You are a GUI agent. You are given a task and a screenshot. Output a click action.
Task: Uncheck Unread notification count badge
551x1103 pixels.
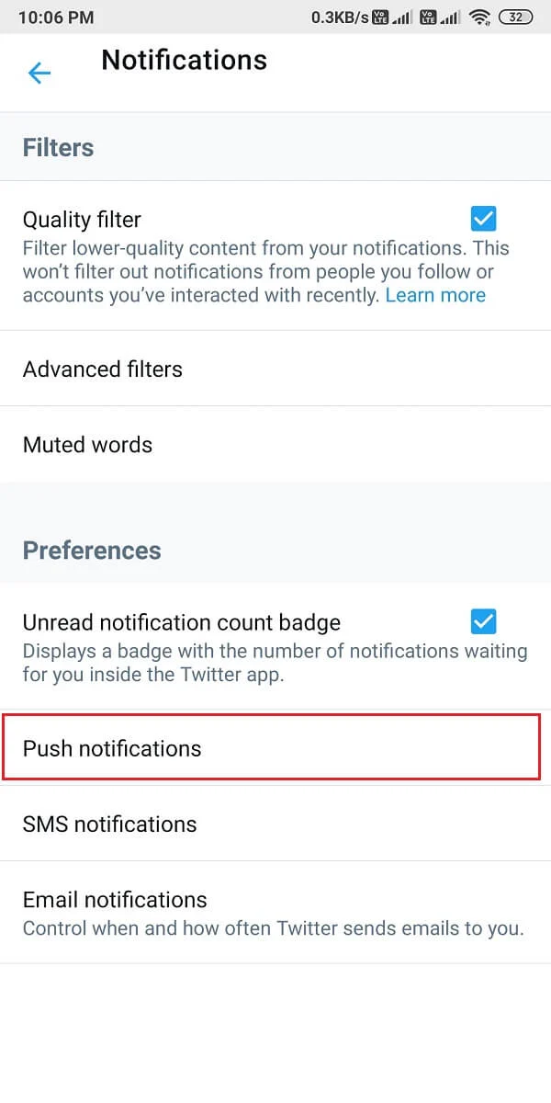pyautogui.click(x=482, y=621)
